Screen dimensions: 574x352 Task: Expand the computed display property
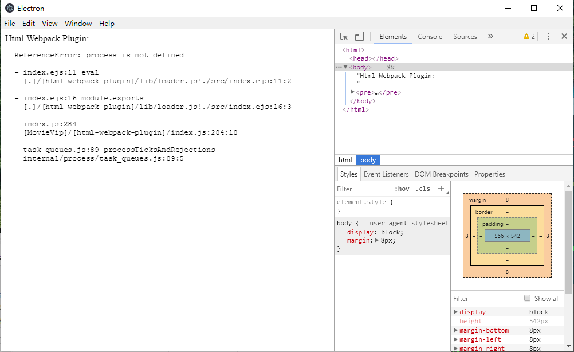click(x=455, y=312)
